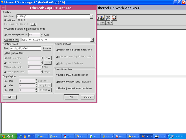This screenshot has height=139, width=186.
Task: Click Apply filter button in Ethereal Network Analyzer
Action: point(109,23)
